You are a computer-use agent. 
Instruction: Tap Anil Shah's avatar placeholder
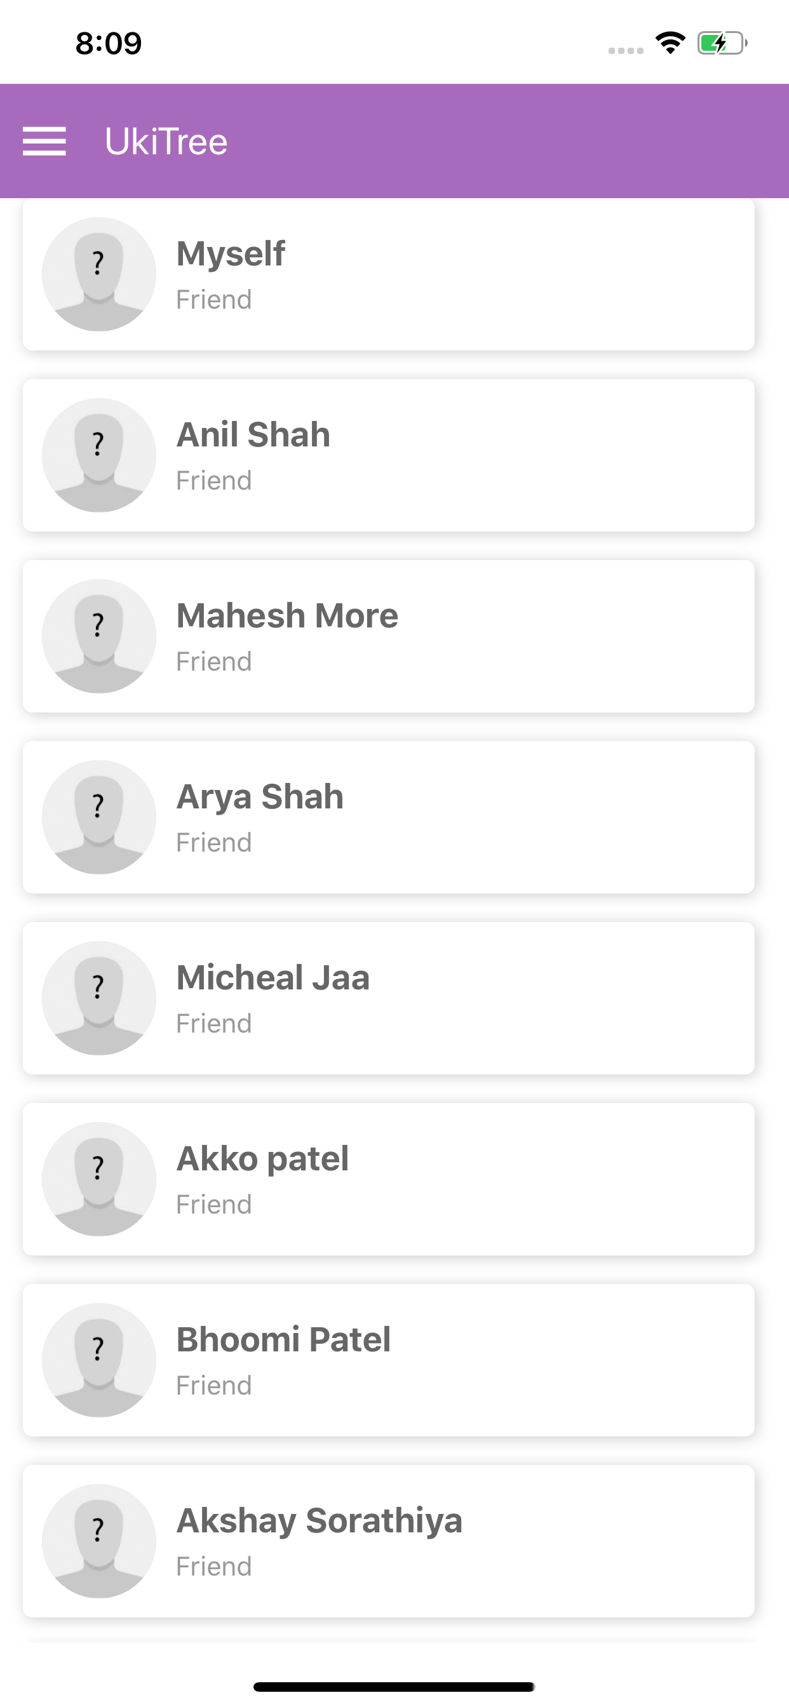click(99, 455)
